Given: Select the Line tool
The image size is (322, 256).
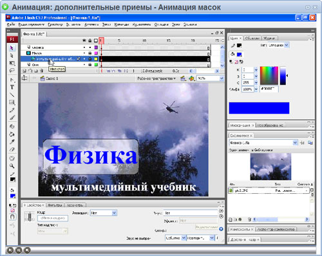Looking at the screenshot, I should pyautogui.click(x=12, y=94).
